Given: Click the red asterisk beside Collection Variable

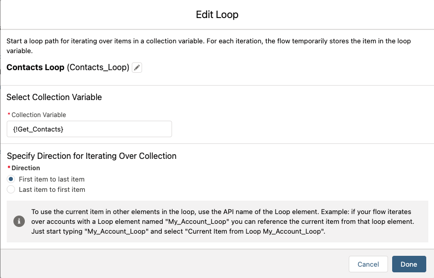Looking at the screenshot, I should pos(8,115).
